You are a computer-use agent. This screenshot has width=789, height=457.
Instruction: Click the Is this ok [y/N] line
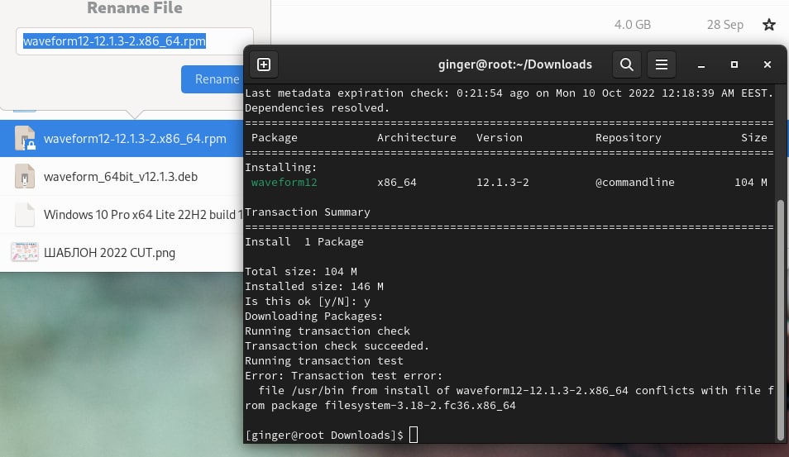(308, 302)
